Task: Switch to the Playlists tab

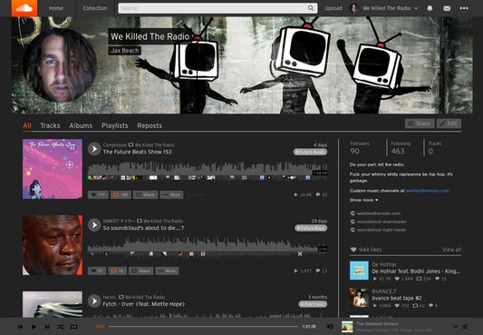Action: 115,125
